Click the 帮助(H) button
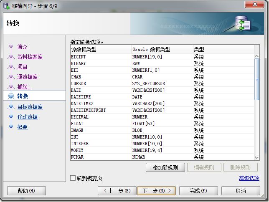269x202 pixels. (x=26, y=191)
